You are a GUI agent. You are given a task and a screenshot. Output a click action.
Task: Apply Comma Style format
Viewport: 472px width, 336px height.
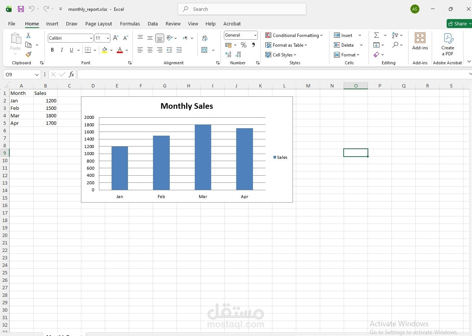click(x=253, y=45)
